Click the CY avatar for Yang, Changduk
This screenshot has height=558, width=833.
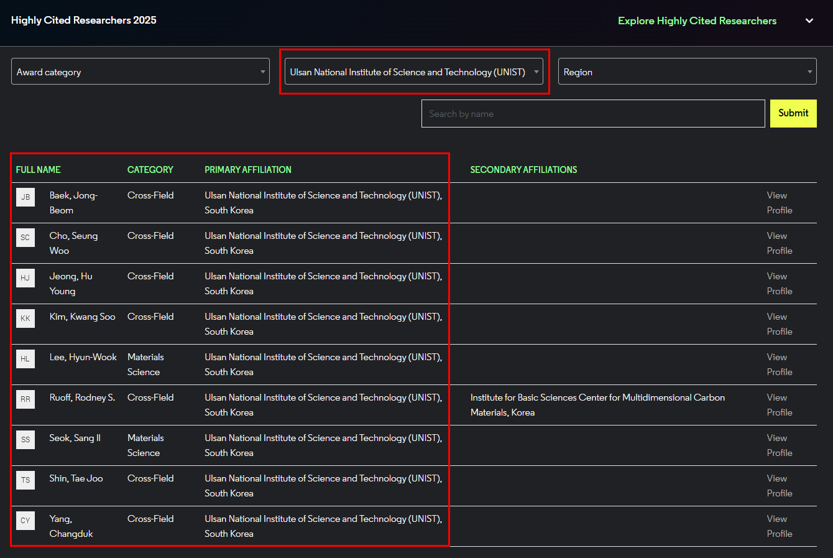point(25,521)
